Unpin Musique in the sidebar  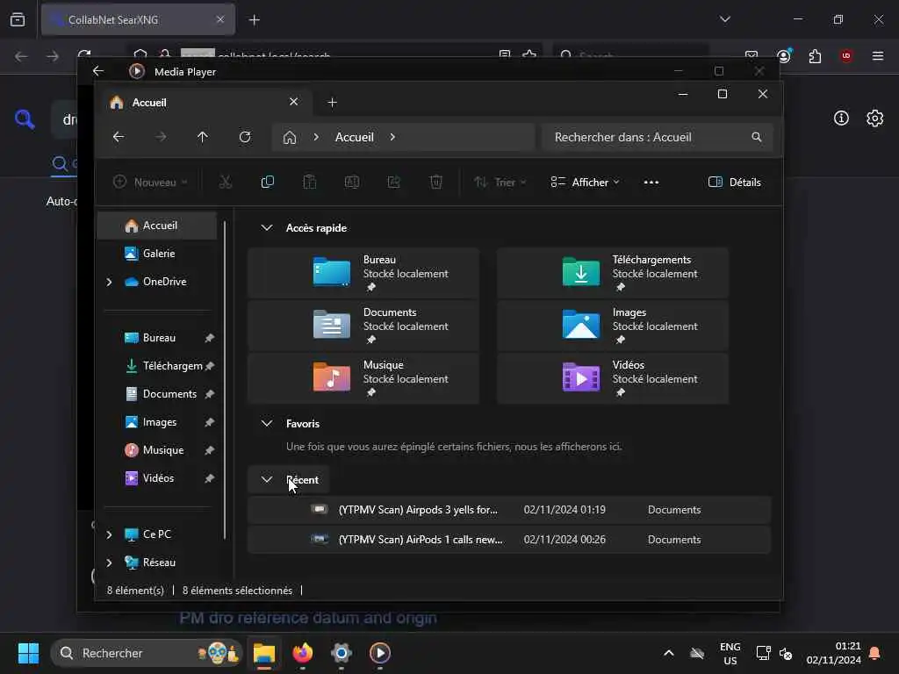209,450
